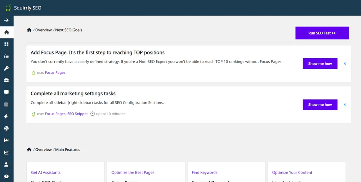The width and height of the screenshot is (361, 182).
Task: Click Squirrly icon beside Add Focus Page use
Action: [33, 73]
